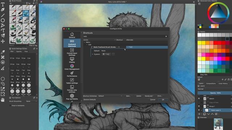Image resolution: width=232 pixels, height=130 pixels.
Task: Select the Move tool
Action: pyautogui.click(x=3, y=41)
